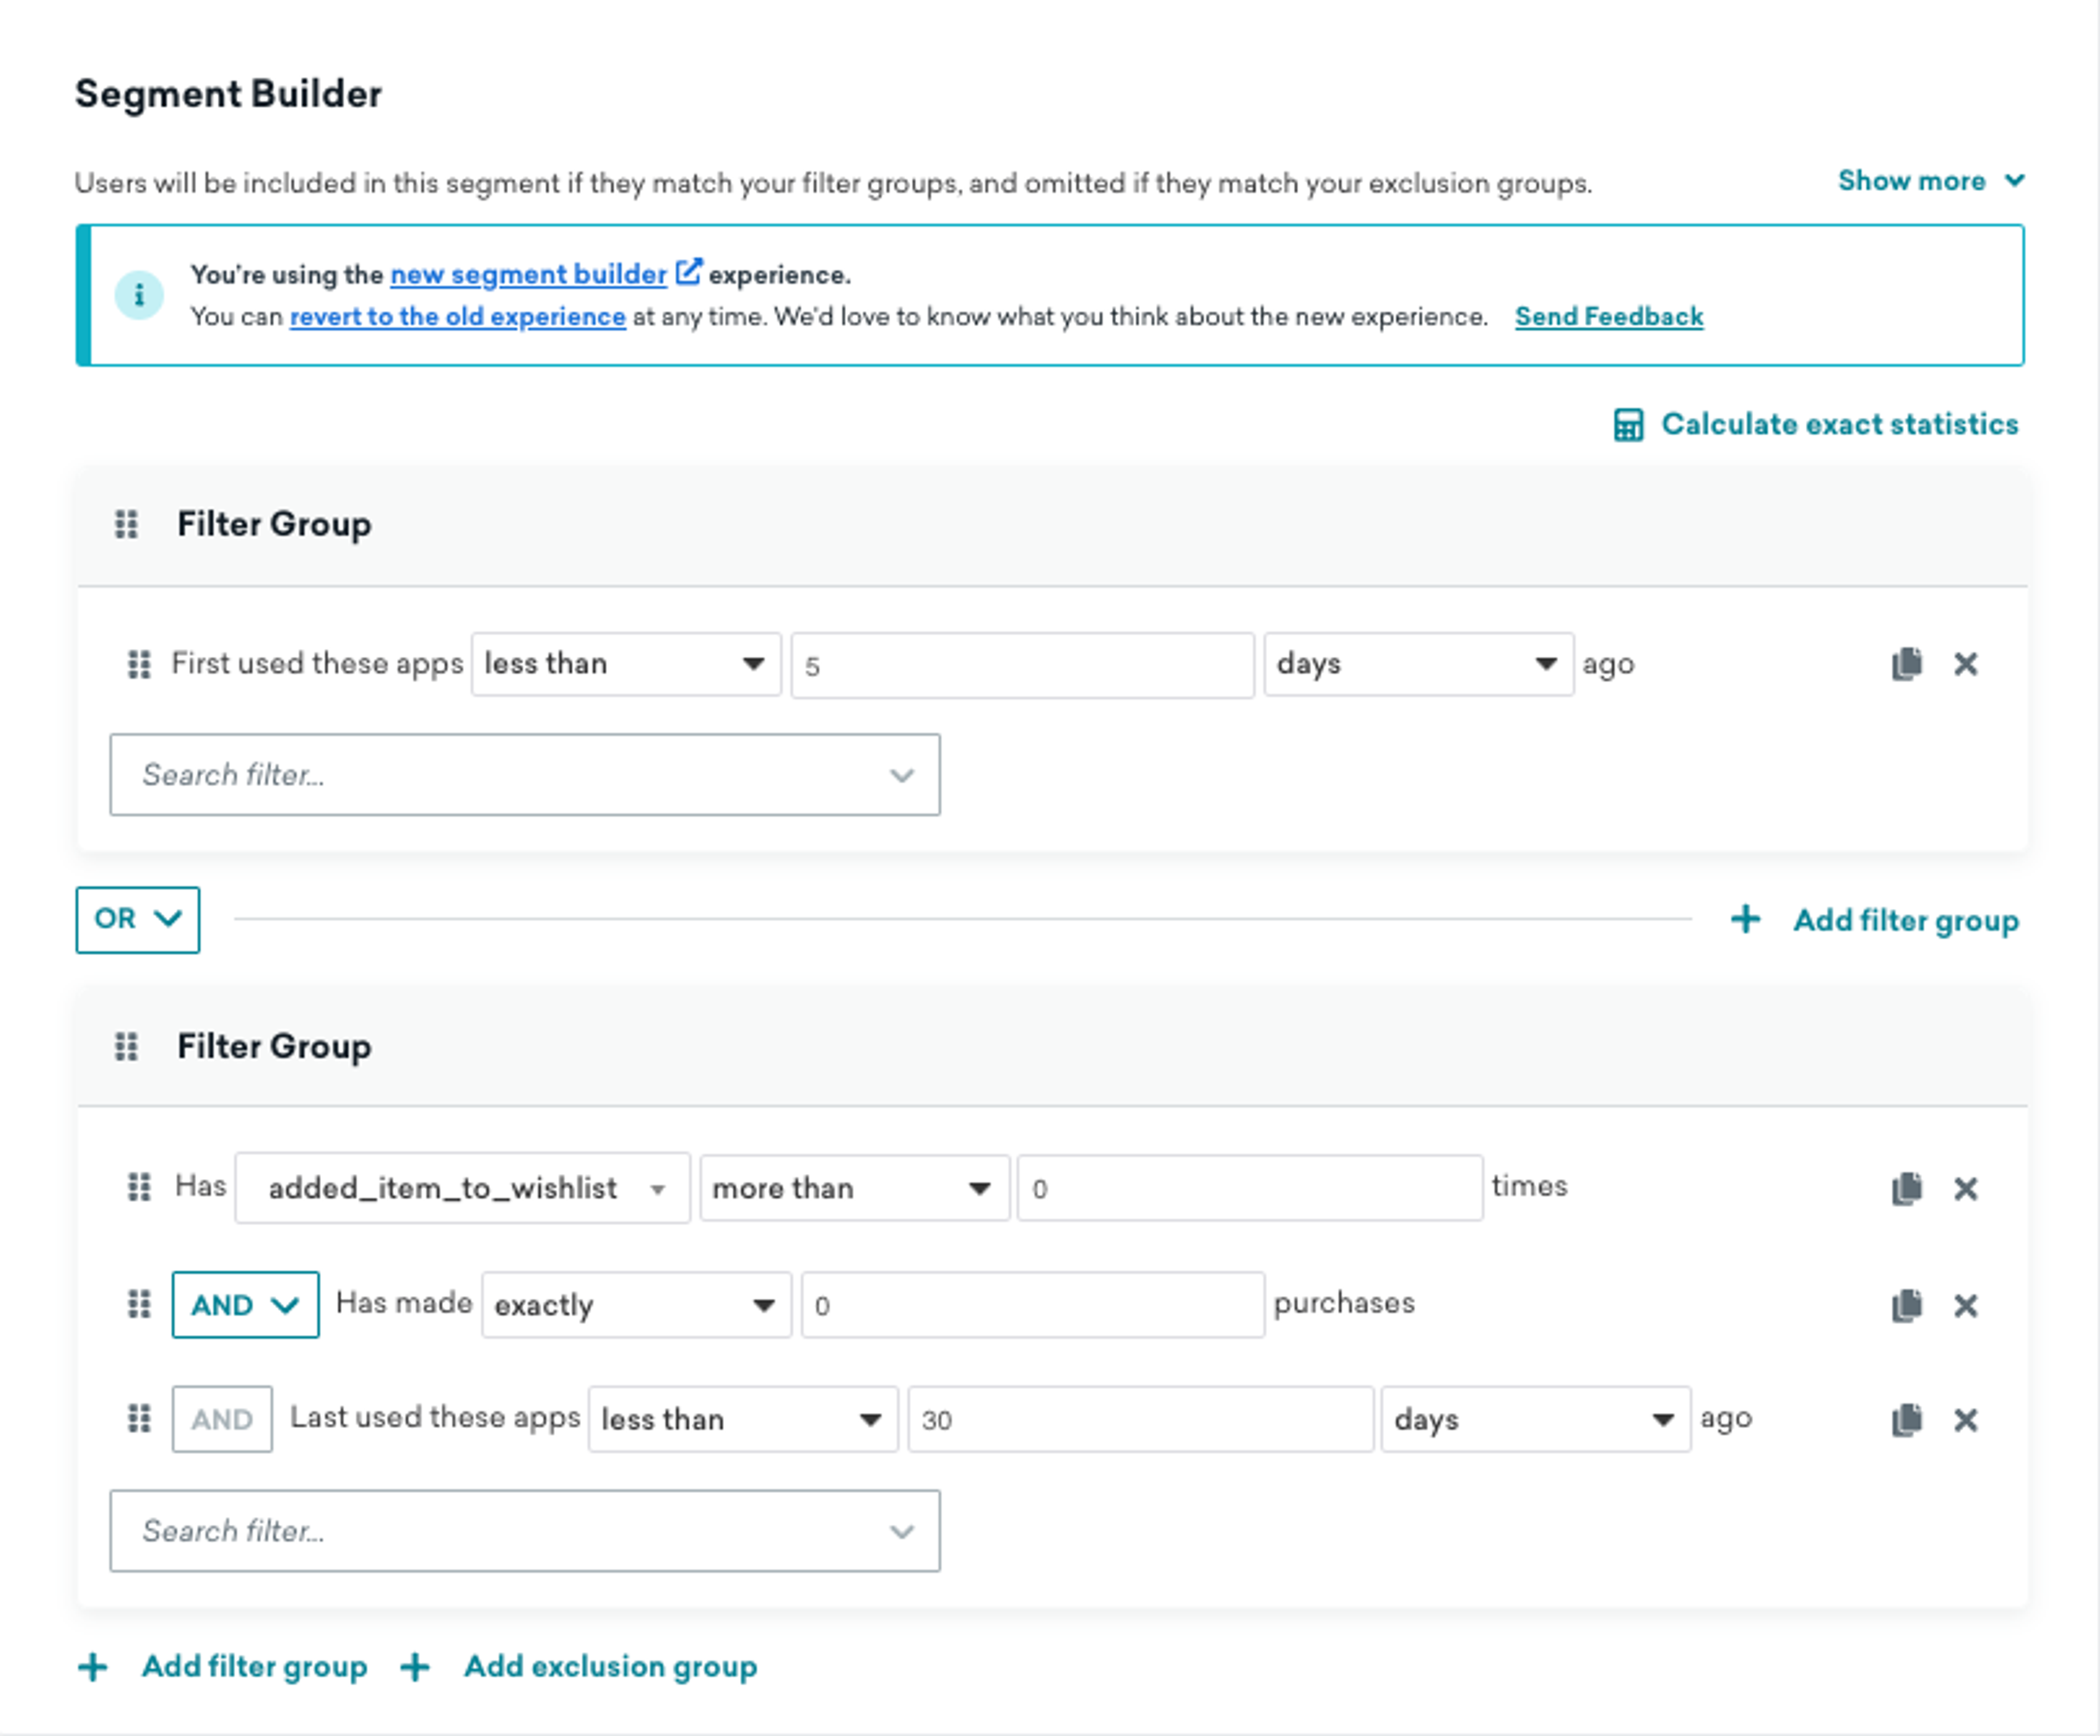Click drag handle of first Filter Group
2100x1736 pixels.
[x=126, y=524]
